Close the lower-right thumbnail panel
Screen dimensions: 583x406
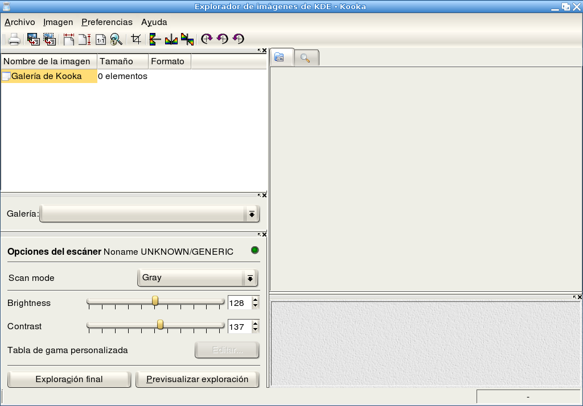pyautogui.click(x=580, y=297)
